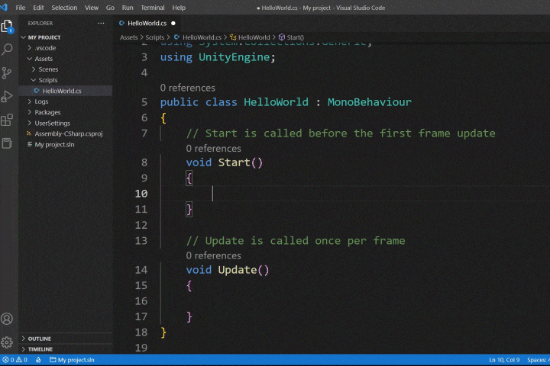The height and width of the screenshot is (366, 550).
Task: Click the errors and warnings status indicator
Action: pyautogui.click(x=15, y=360)
